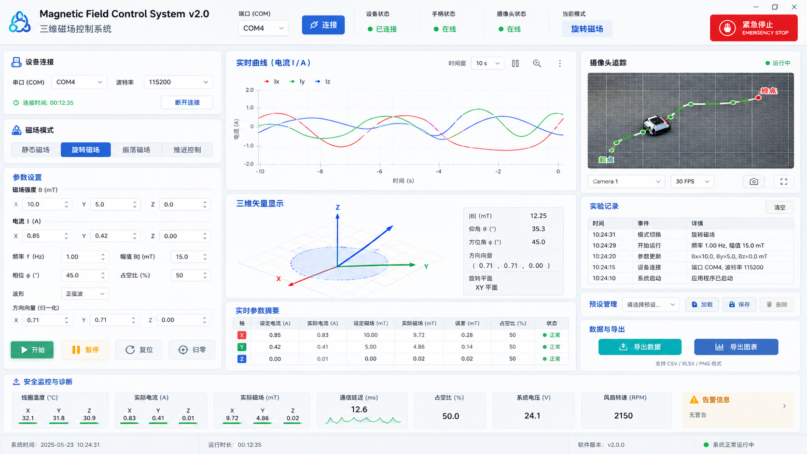Click the red X axis badge
807x454 pixels.
point(242,335)
